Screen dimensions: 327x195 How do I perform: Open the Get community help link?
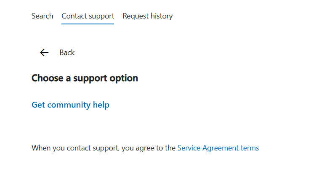[70, 105]
